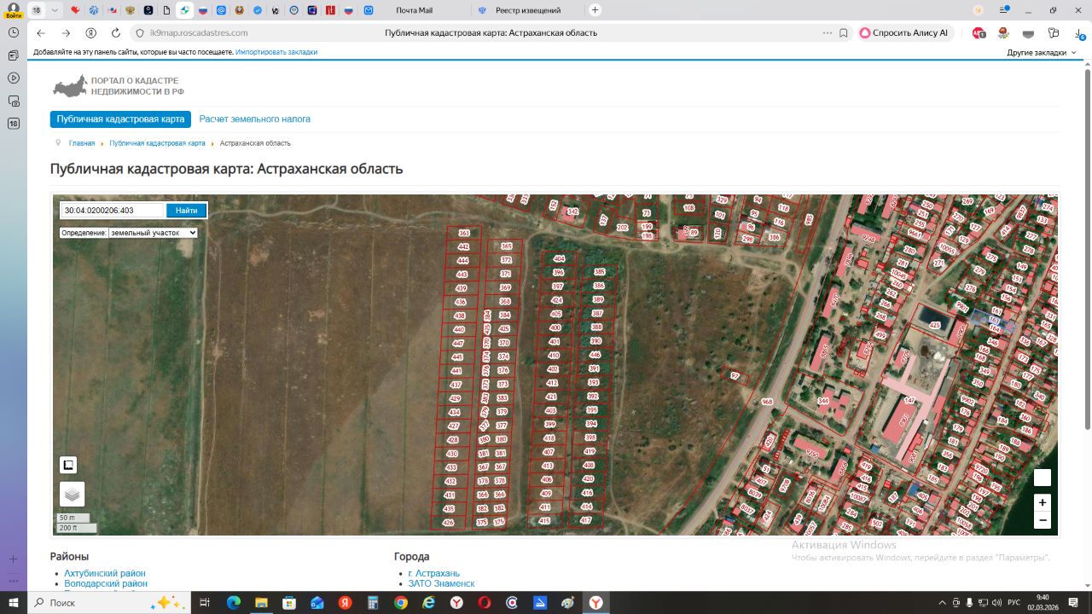Focus the cadastral number search field
This screenshot has height=614, width=1092.
(113, 210)
